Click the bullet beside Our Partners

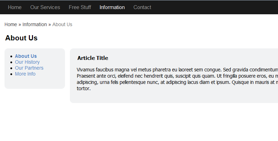click(11, 68)
